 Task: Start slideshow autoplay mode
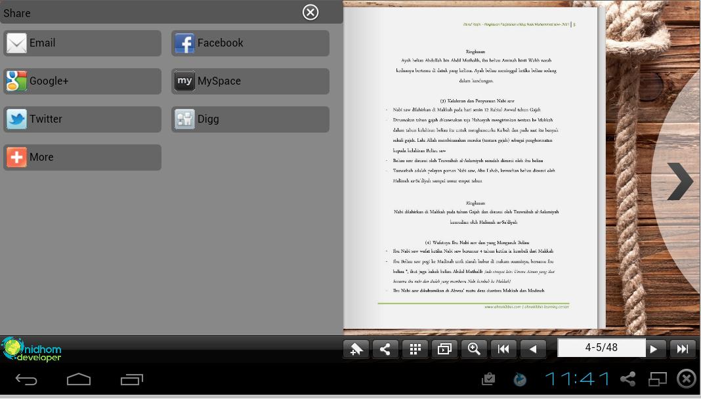(444, 349)
